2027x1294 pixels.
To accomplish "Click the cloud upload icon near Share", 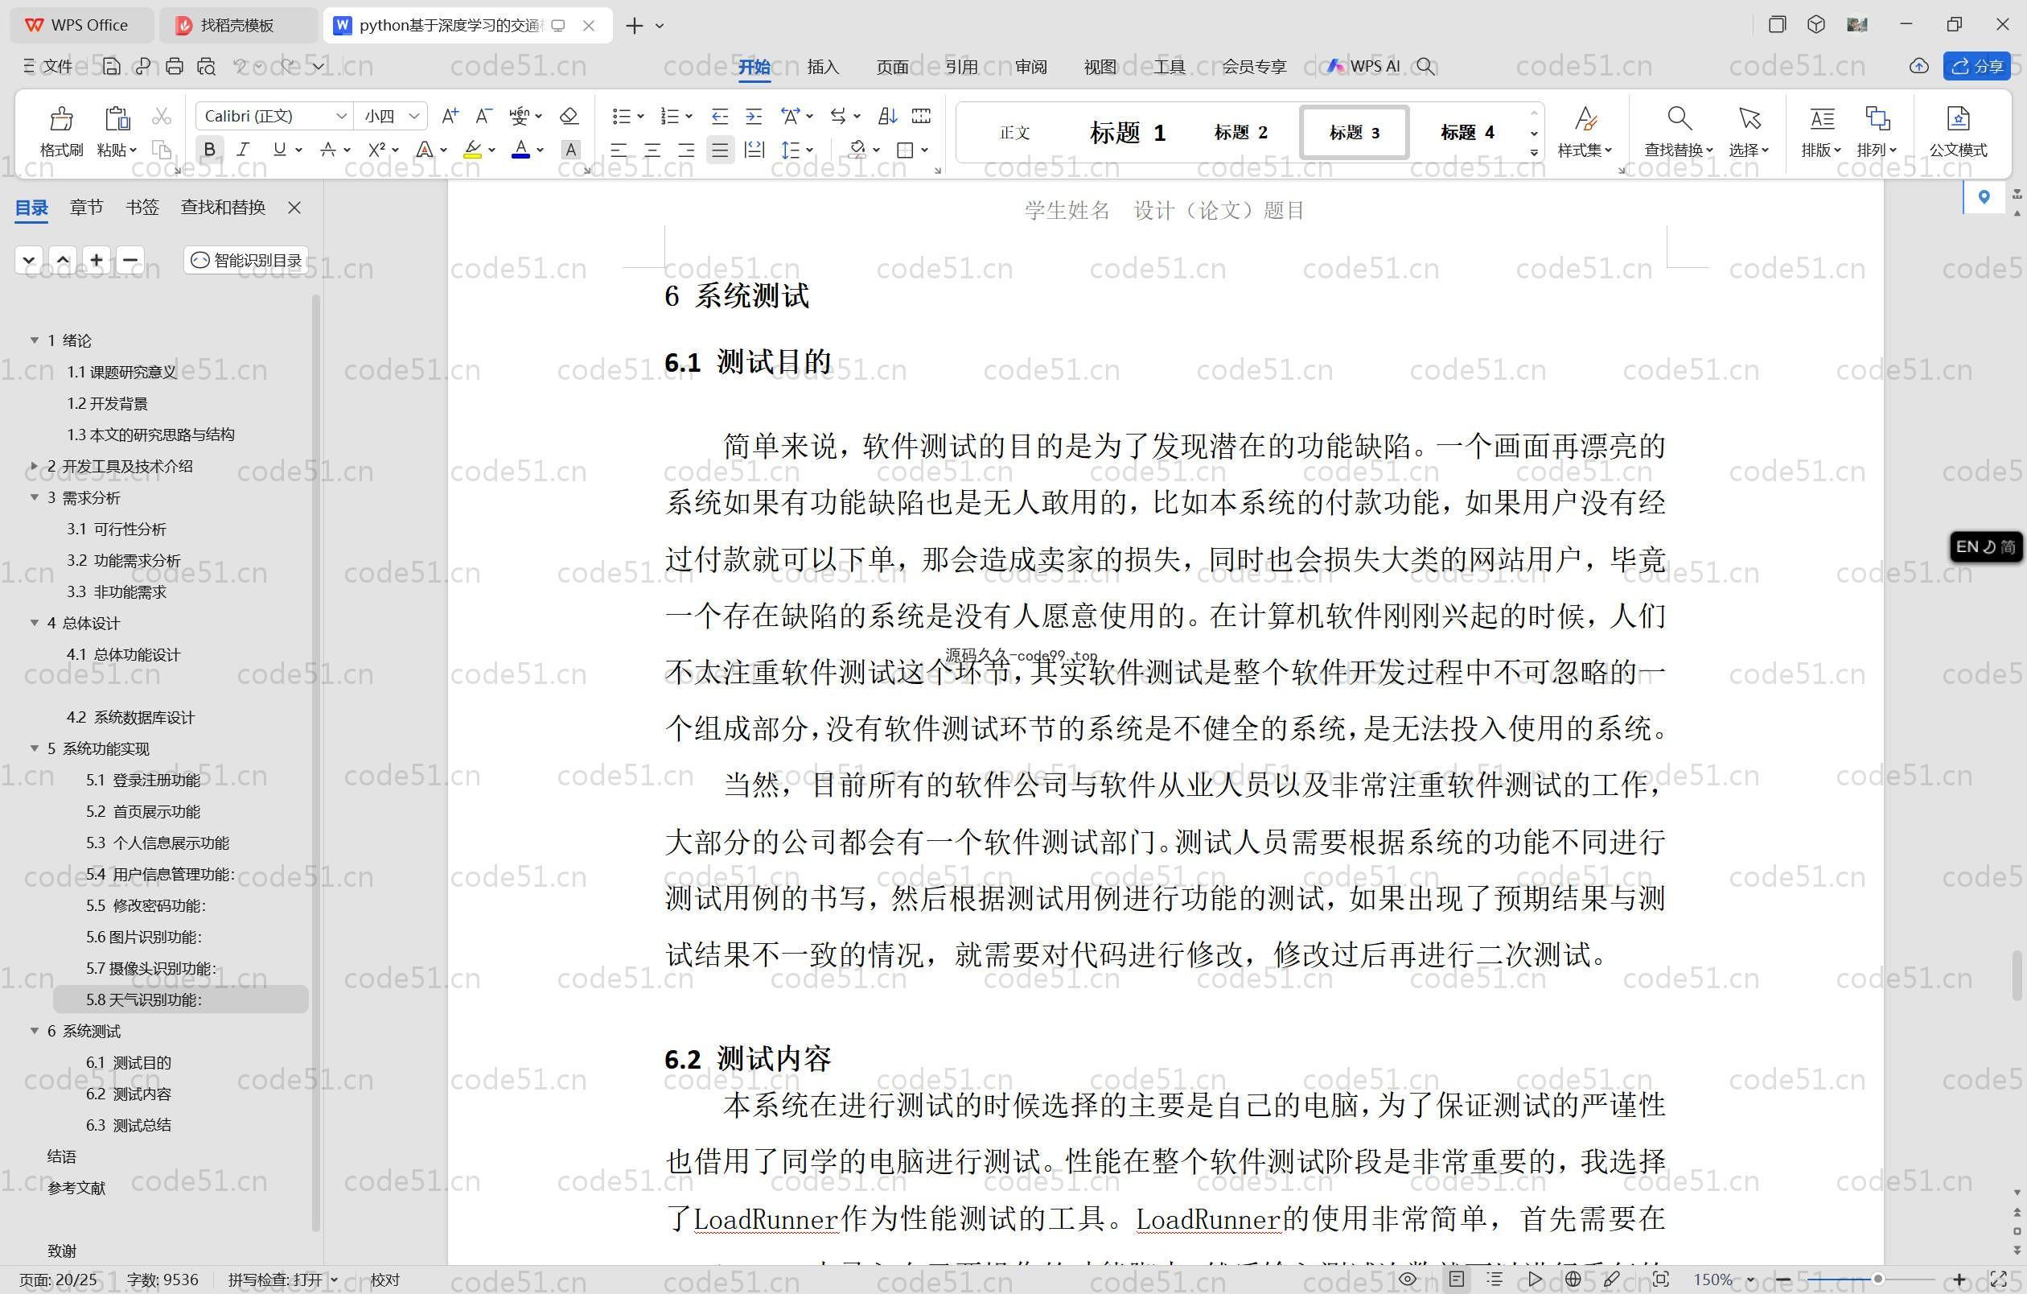I will [x=1918, y=66].
